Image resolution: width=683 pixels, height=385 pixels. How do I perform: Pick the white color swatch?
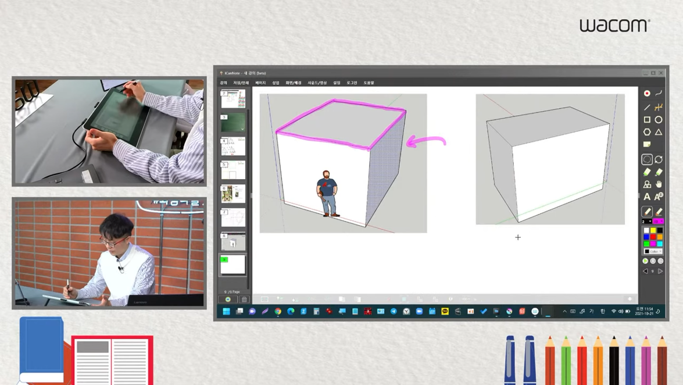[646, 230]
